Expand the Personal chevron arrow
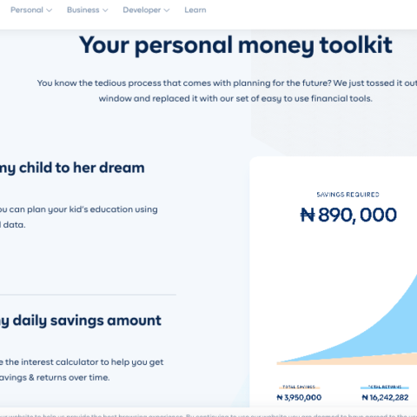The height and width of the screenshot is (417, 417). [50, 10]
